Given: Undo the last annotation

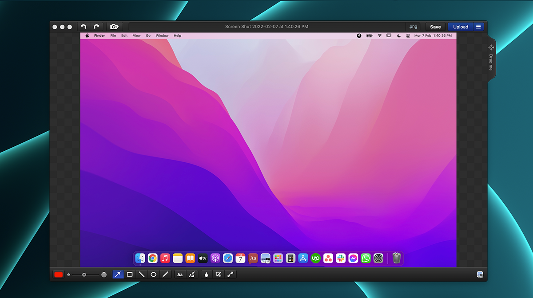Looking at the screenshot, I should [84, 27].
